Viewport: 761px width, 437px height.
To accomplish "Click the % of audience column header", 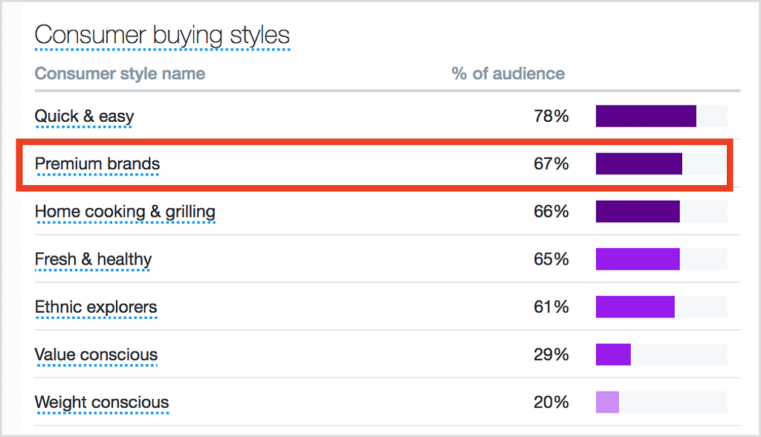I will tap(508, 74).
